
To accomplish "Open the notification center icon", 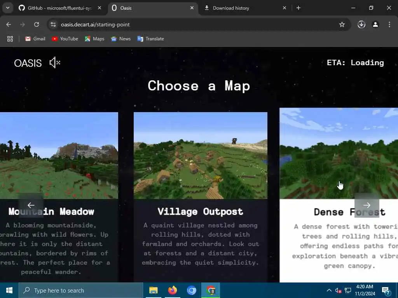I will pyautogui.click(x=386, y=290).
